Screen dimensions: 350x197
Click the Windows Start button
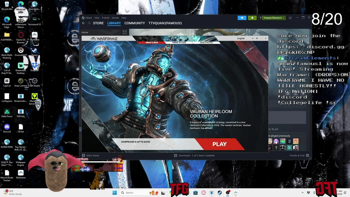tap(115, 193)
